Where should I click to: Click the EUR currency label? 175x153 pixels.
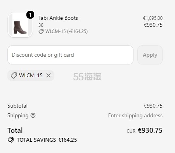[131, 131]
